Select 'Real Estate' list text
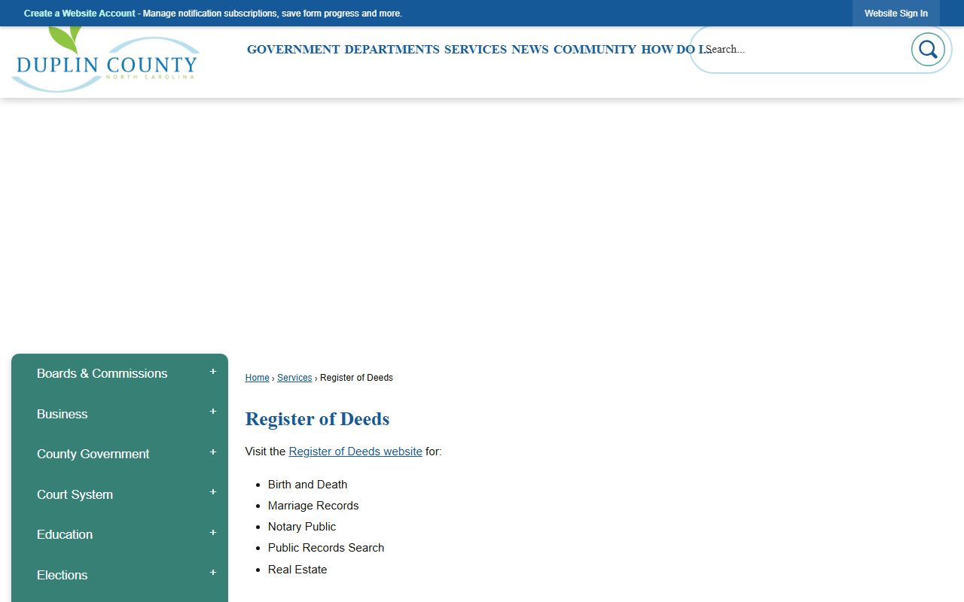 tap(297, 570)
